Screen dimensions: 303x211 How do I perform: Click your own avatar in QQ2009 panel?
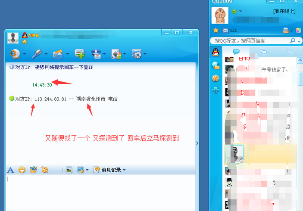pos(220,16)
